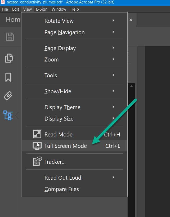Expand the Page Navigation submenu

(74, 32)
